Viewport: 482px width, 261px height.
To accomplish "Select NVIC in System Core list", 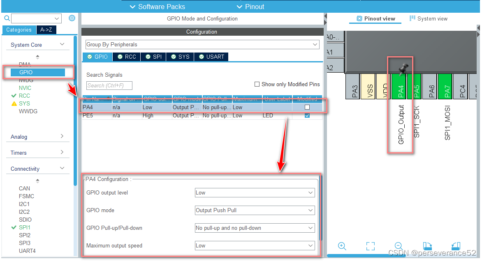I will 25,88.
